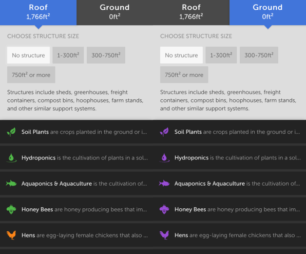The height and width of the screenshot is (254, 306).
Task: Click the green Aquaponics fish icon
Action: tap(11, 184)
